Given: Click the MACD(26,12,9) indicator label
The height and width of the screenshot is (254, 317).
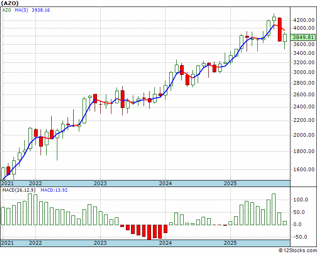Looking at the screenshot, I should click(19, 190).
